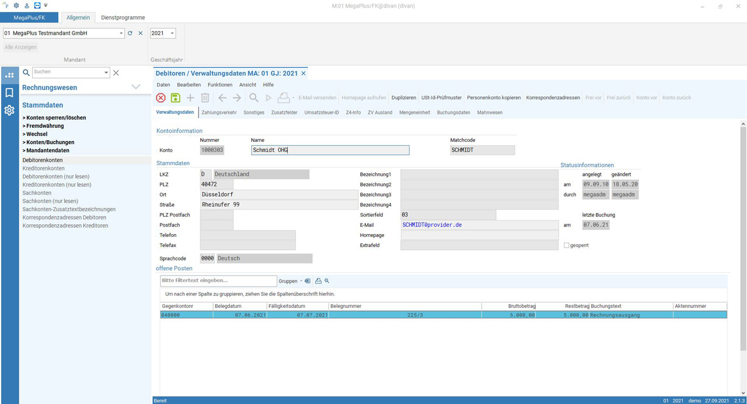This screenshot has height=404, width=747.
Task: Go to next record with right arrow
Action: coord(236,98)
